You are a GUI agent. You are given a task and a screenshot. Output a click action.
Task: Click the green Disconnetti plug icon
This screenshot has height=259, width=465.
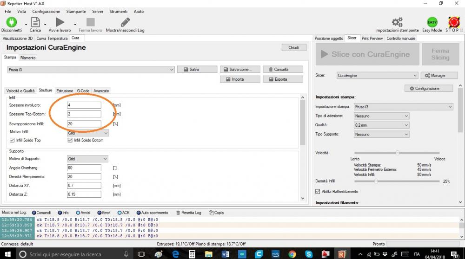(x=11, y=22)
